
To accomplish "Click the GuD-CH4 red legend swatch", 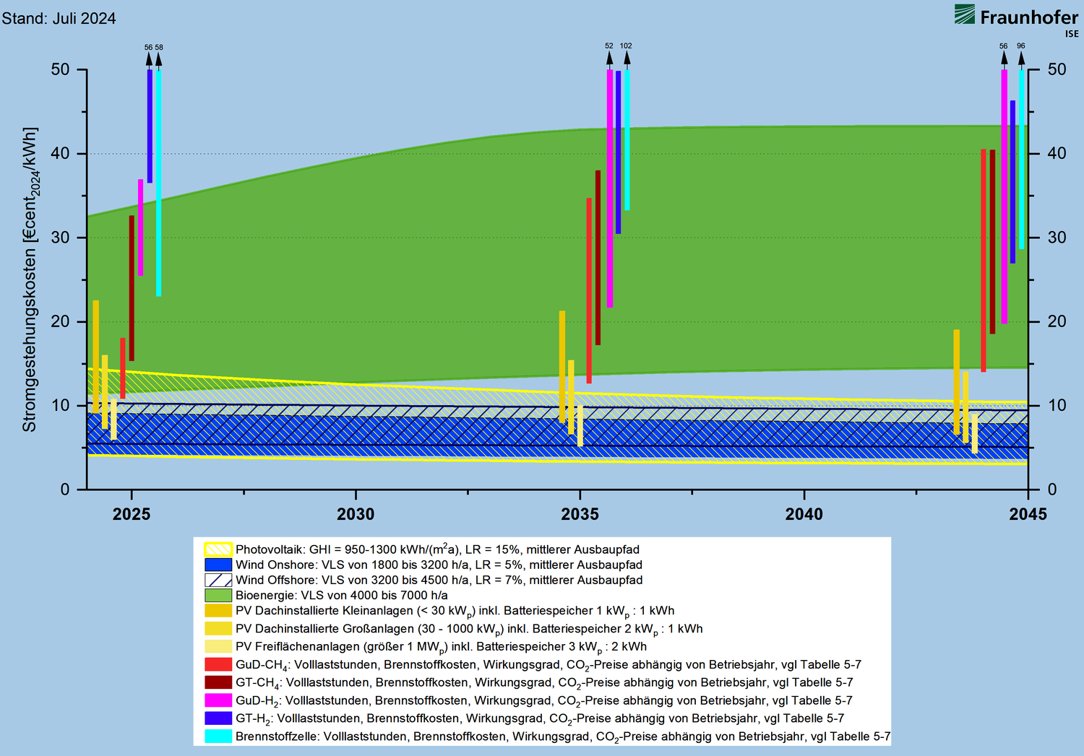I will pos(218,664).
